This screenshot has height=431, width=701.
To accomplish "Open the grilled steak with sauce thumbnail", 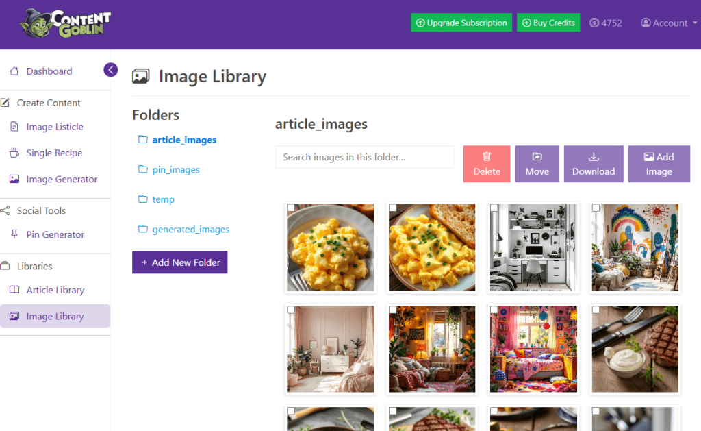I will pos(635,349).
